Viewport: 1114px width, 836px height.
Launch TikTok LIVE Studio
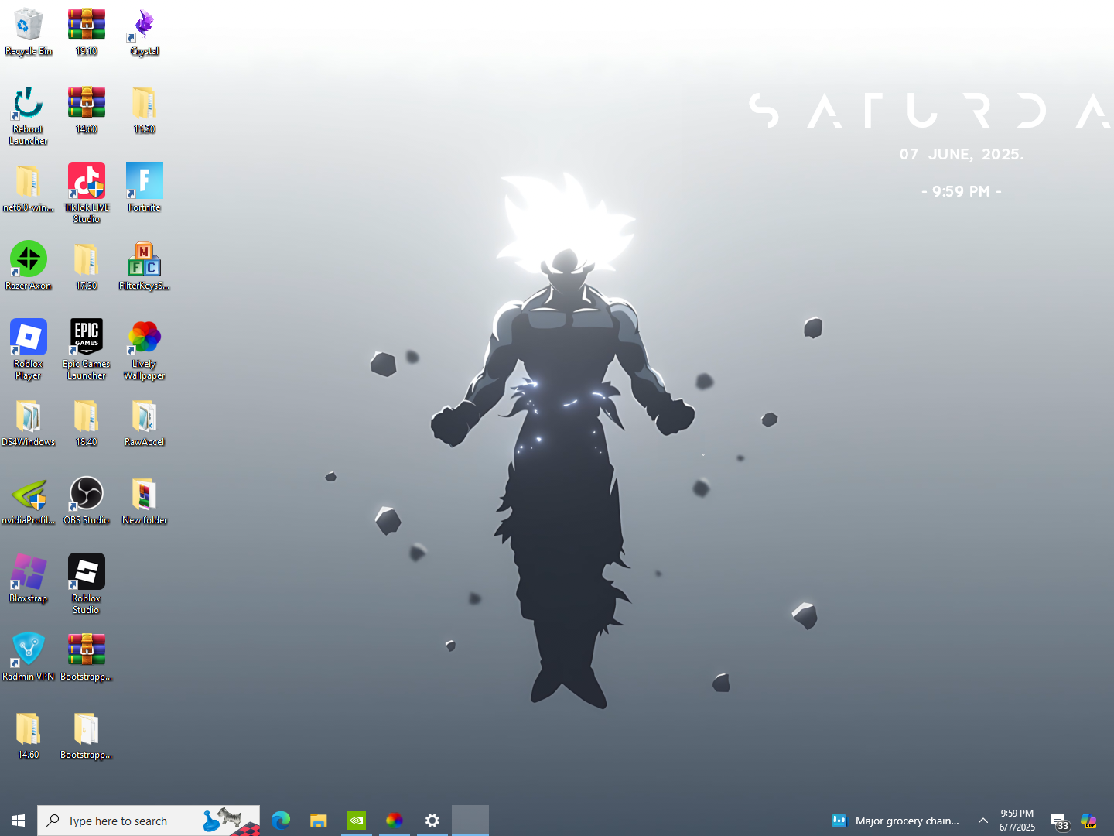(x=87, y=194)
